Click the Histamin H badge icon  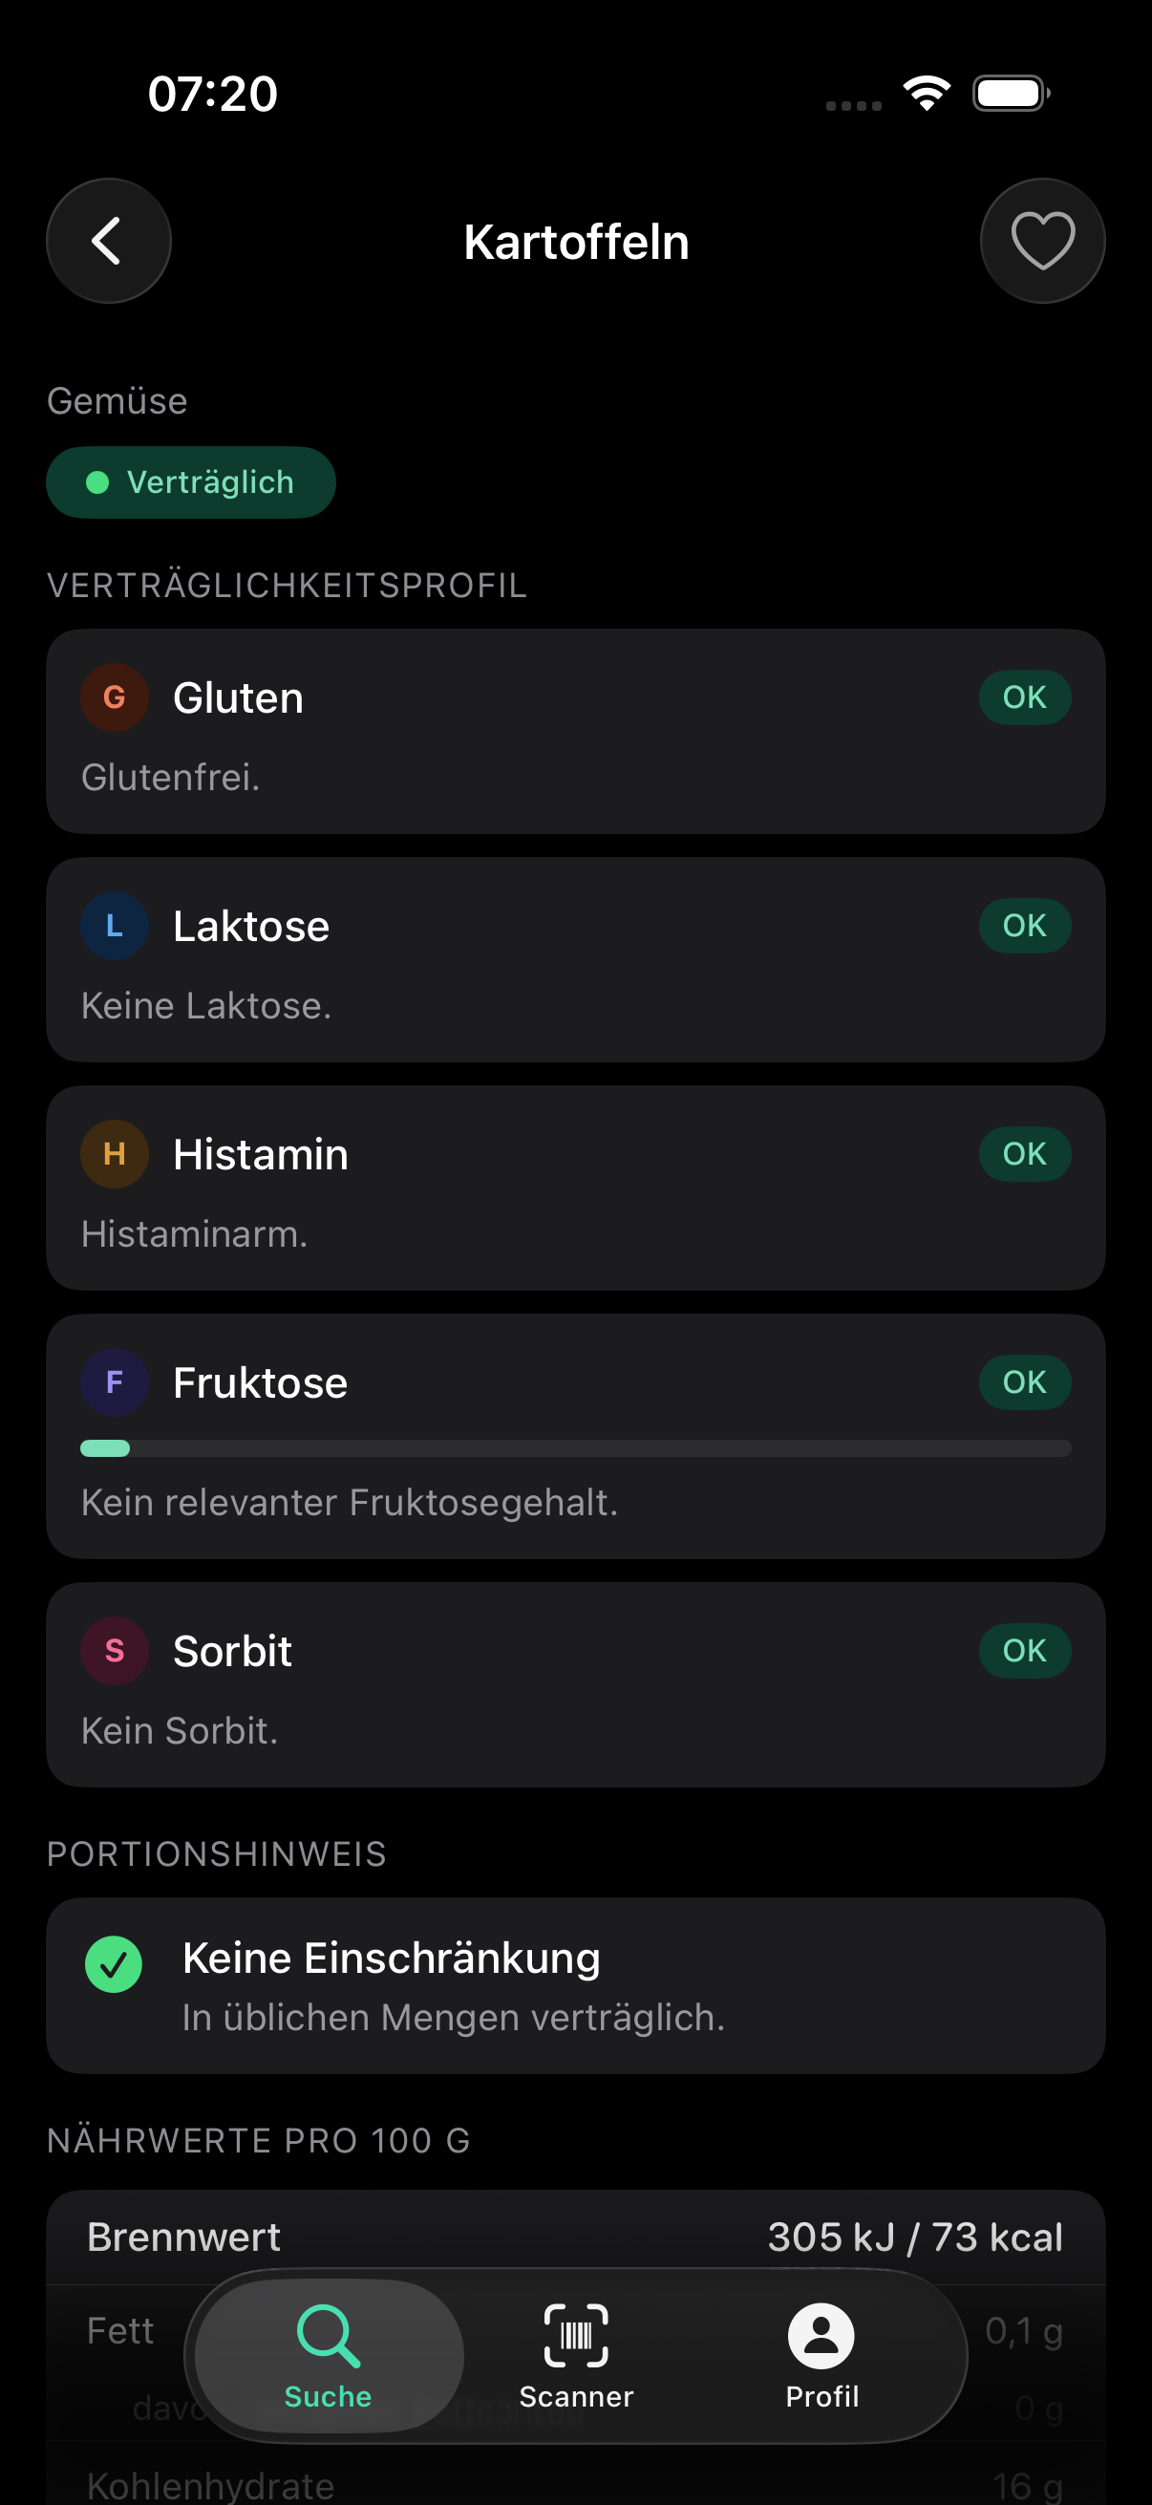(115, 1154)
